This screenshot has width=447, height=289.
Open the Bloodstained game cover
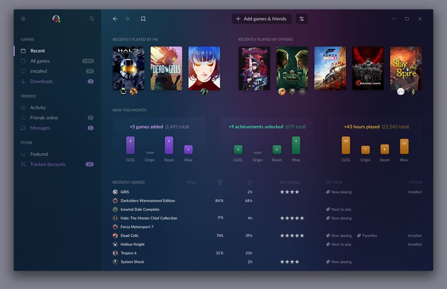(254, 68)
